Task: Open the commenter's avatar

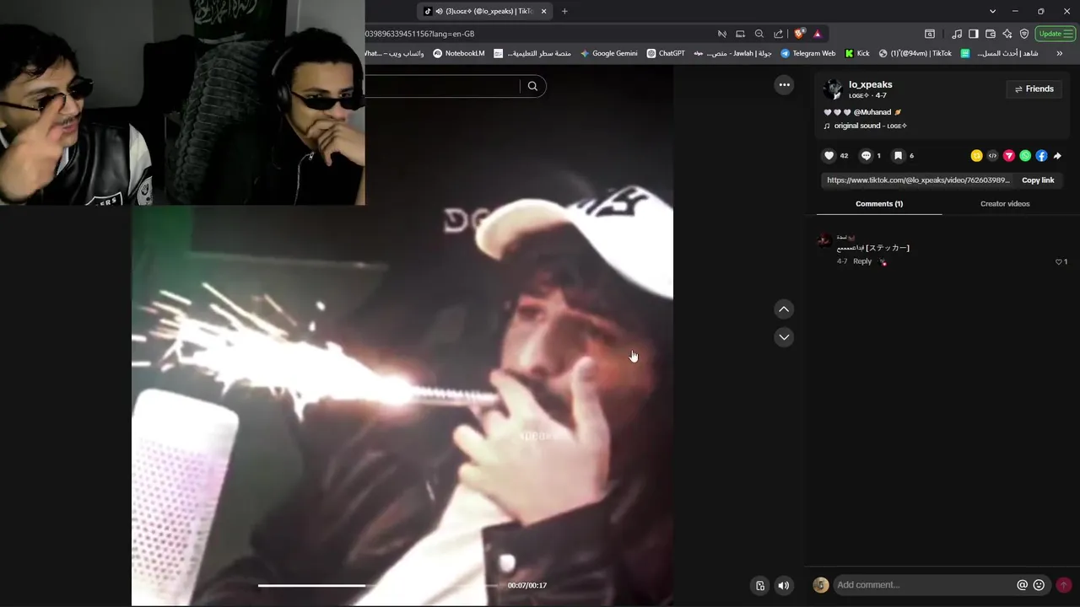Action: click(824, 241)
